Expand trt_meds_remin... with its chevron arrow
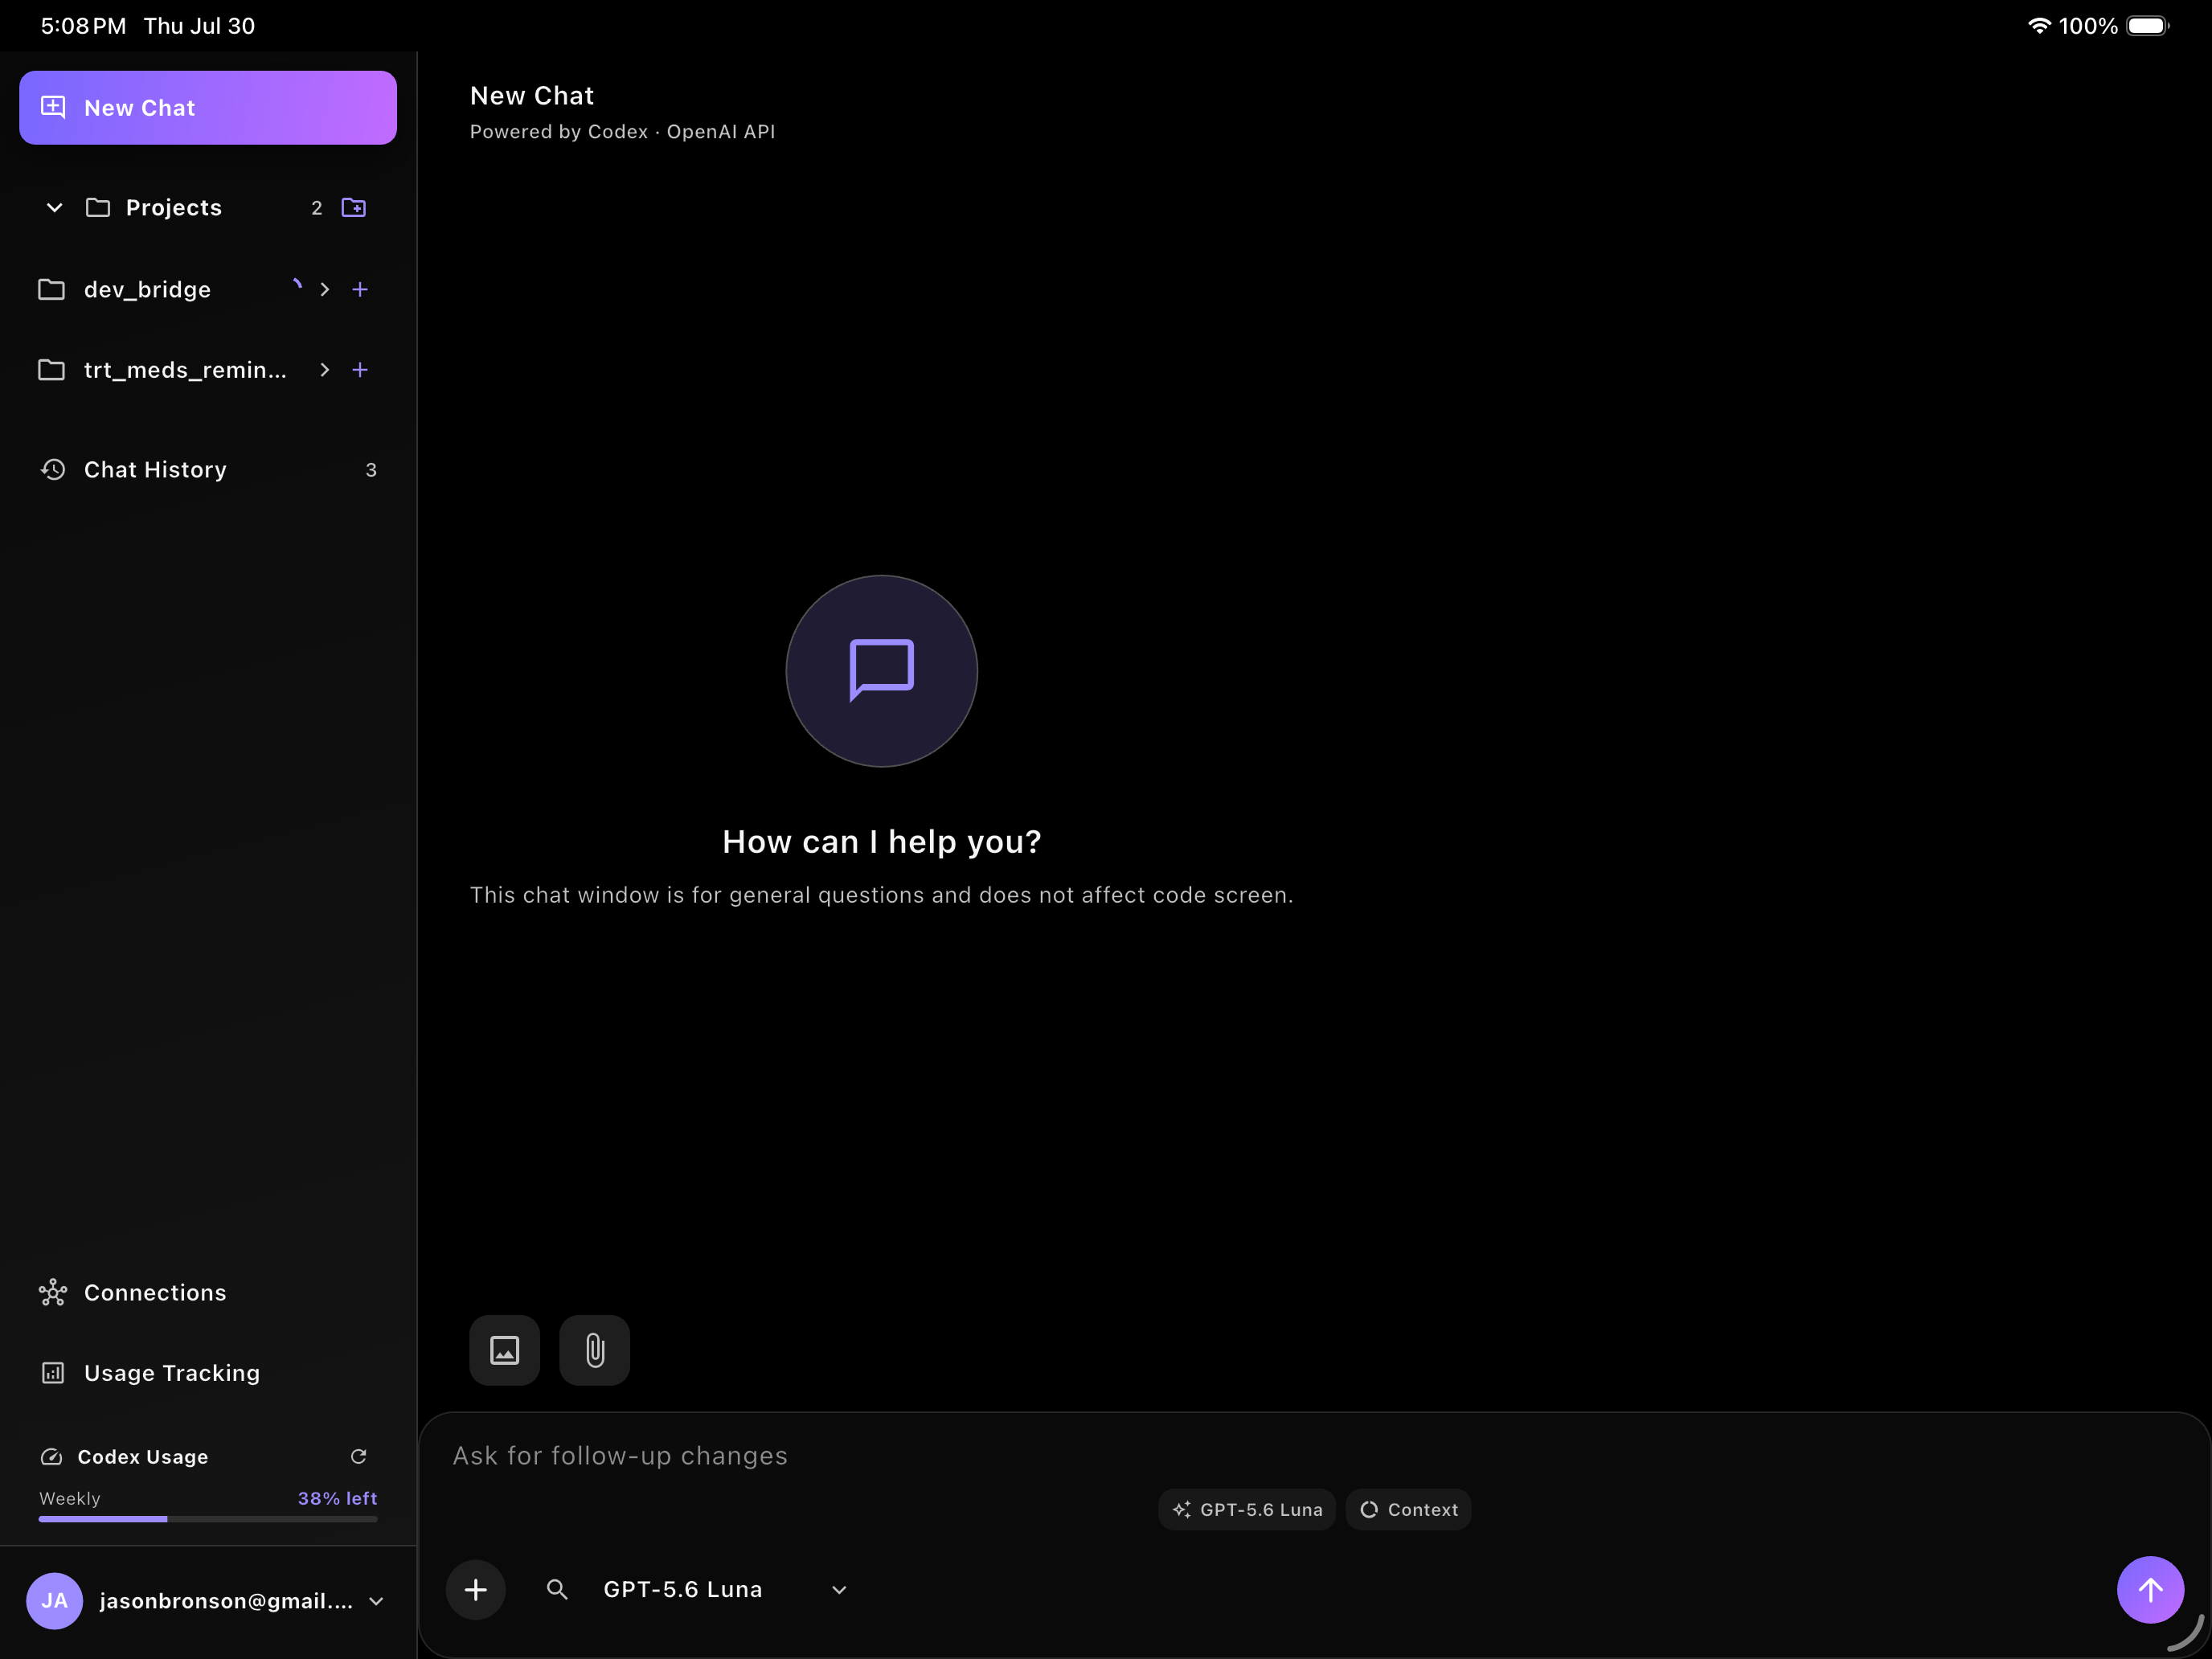Viewport: 2212px width, 1659px height. [x=324, y=370]
